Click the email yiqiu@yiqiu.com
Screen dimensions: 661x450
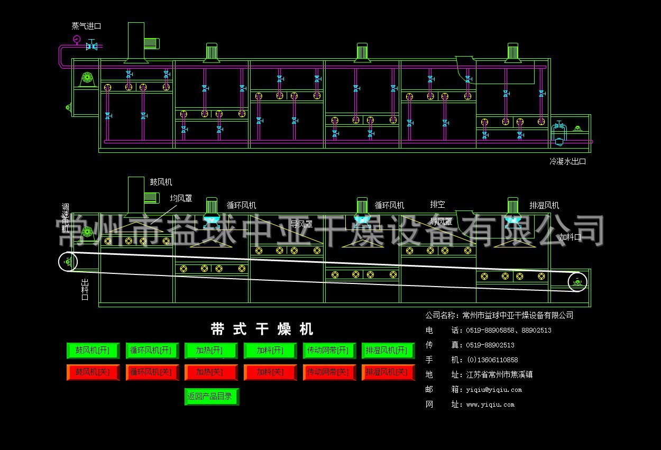tap(494, 390)
